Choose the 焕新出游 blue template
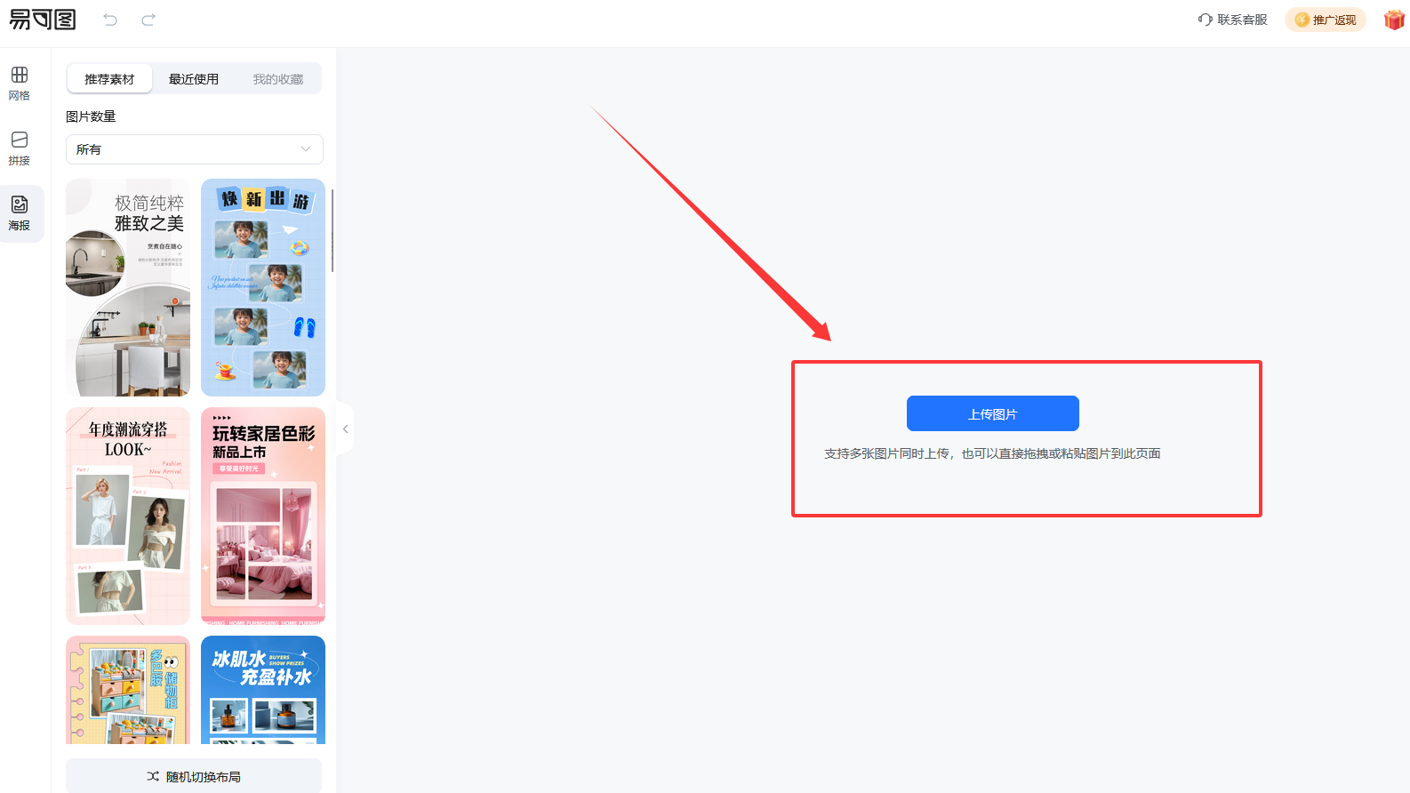Image resolution: width=1410 pixels, height=793 pixels. tap(263, 288)
